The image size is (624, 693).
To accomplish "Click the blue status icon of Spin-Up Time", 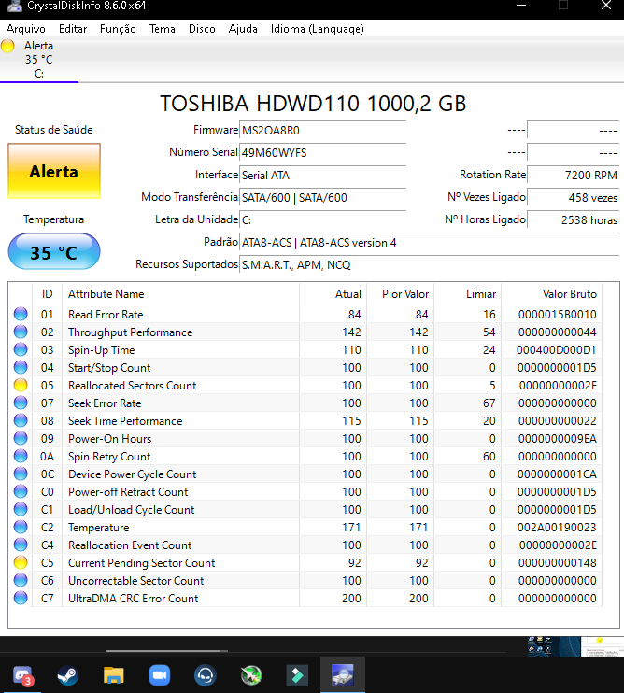I will (x=21, y=349).
